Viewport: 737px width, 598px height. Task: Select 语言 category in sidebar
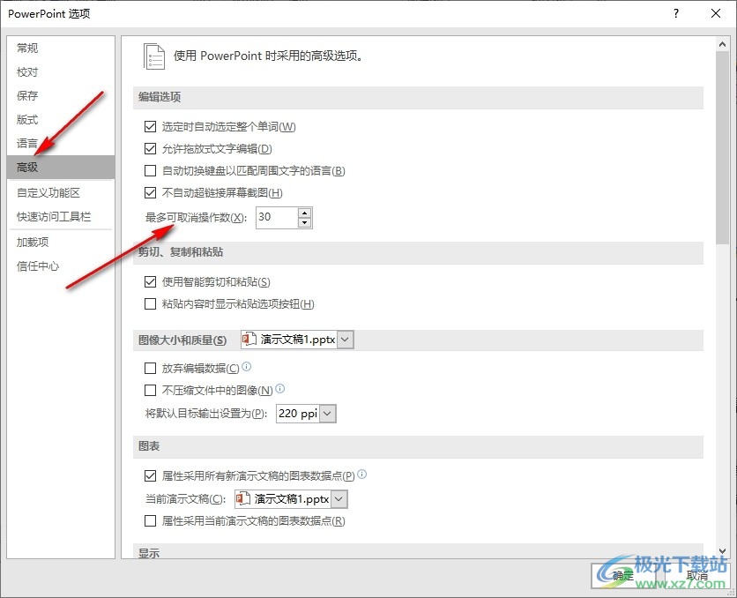pyautogui.click(x=61, y=144)
